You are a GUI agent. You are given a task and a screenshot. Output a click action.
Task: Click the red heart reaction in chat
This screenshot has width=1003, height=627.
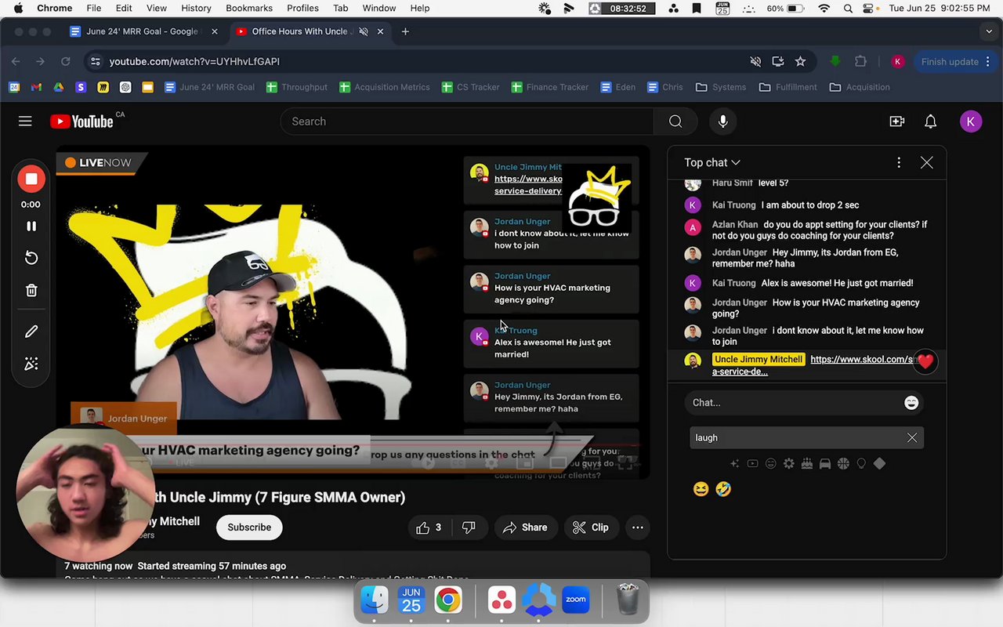pyautogui.click(x=925, y=362)
